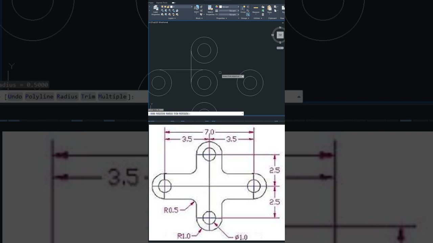
Task: Click the layer Isolate tool icon
Action: point(166,10)
